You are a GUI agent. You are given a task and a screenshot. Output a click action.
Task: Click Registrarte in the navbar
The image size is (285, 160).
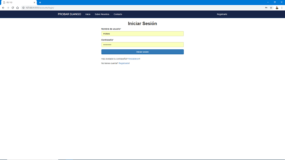pos(222,14)
